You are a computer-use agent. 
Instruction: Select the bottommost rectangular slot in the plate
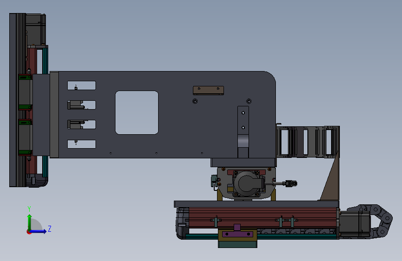tap(82, 144)
